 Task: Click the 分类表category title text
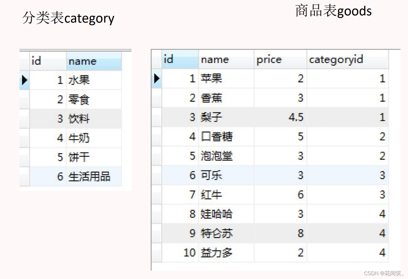68,18
